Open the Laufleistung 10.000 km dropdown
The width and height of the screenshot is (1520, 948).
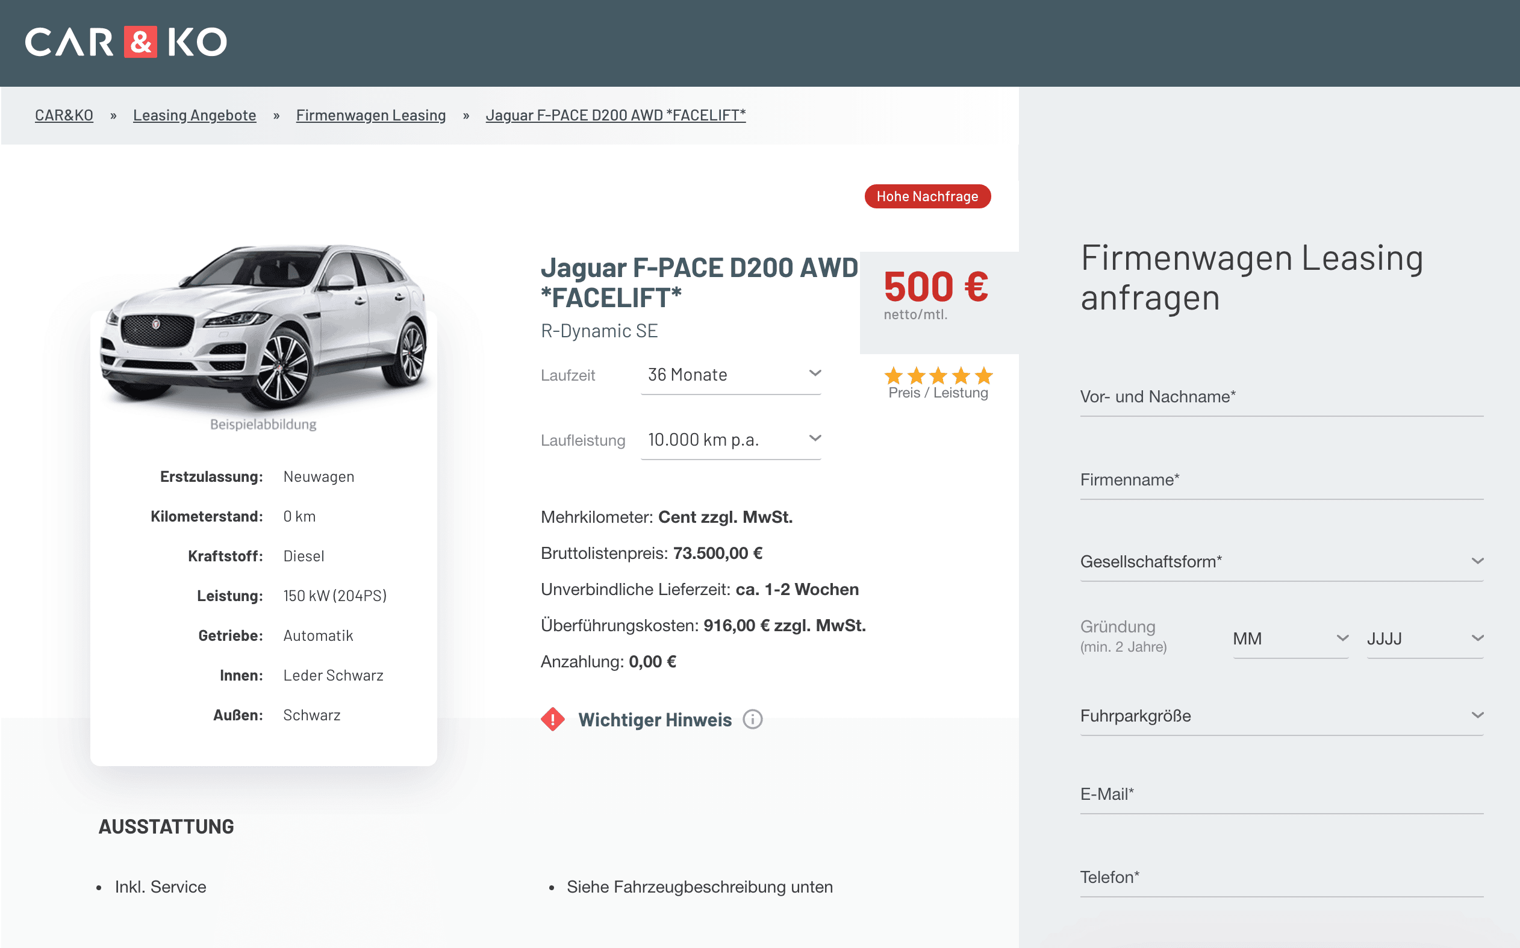(x=731, y=440)
